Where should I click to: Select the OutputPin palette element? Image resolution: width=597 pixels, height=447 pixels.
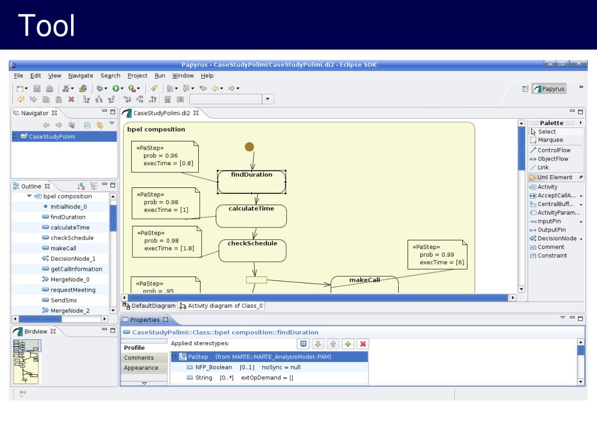tap(548, 230)
